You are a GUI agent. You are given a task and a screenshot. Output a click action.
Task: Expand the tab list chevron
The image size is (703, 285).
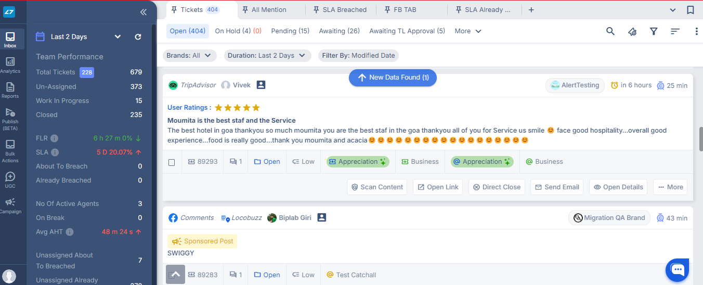[673, 10]
